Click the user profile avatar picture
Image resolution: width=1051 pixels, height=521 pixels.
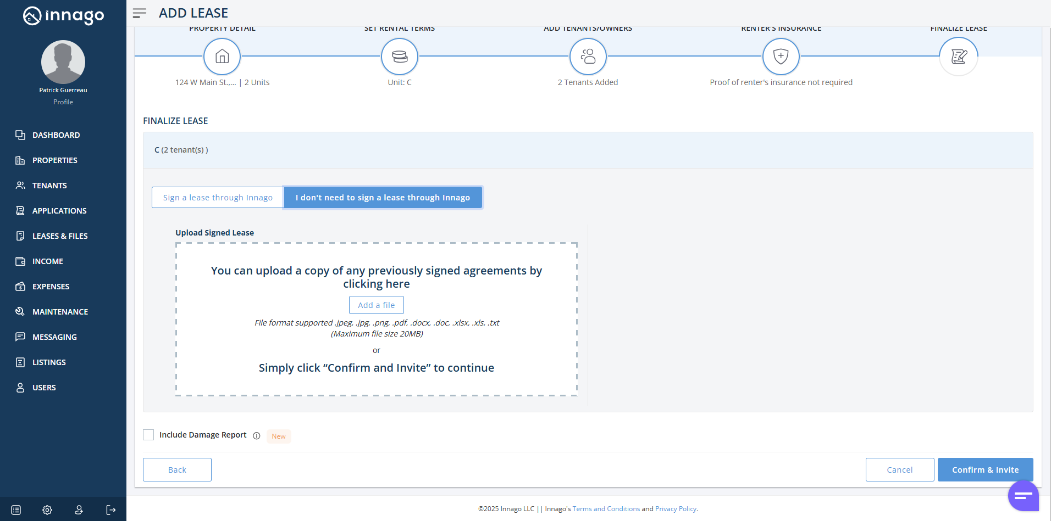[x=63, y=62]
